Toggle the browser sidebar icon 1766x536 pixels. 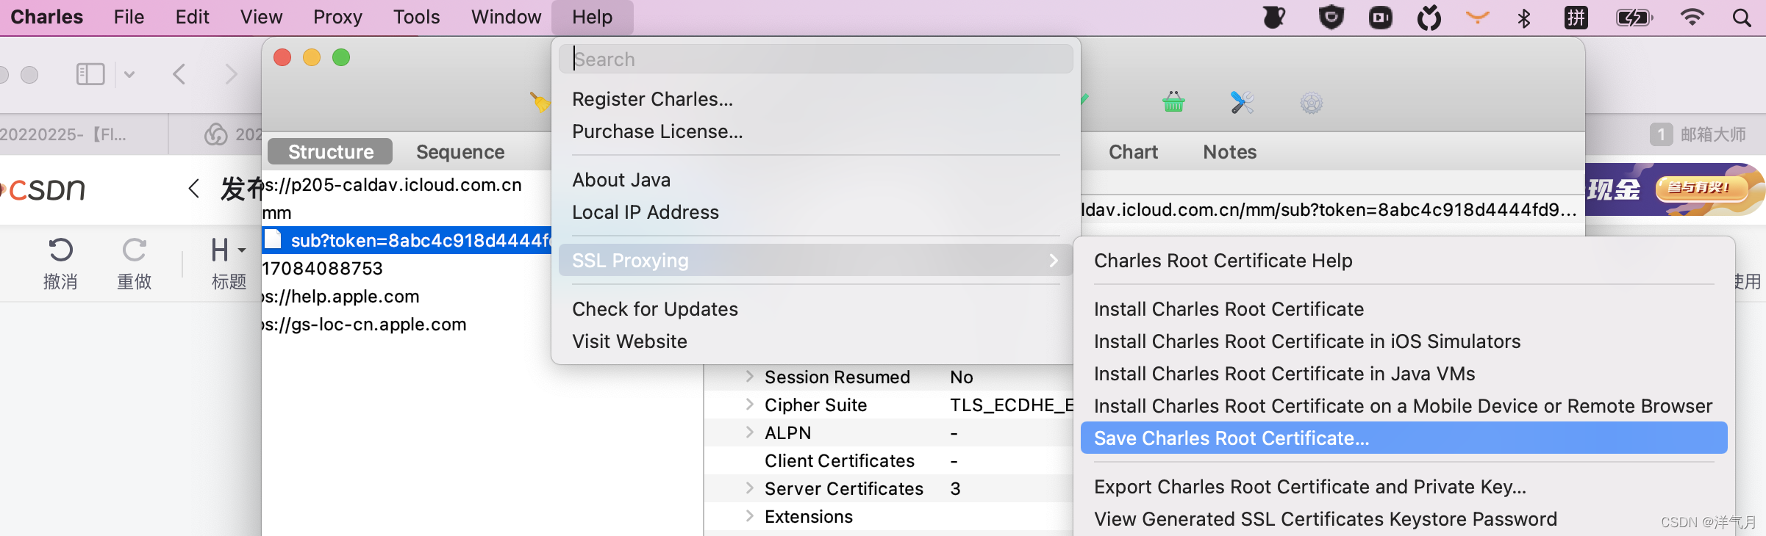tap(90, 74)
